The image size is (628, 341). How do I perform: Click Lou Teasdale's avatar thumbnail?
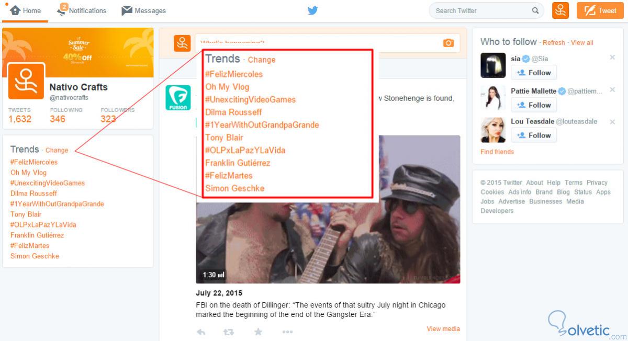(x=493, y=130)
